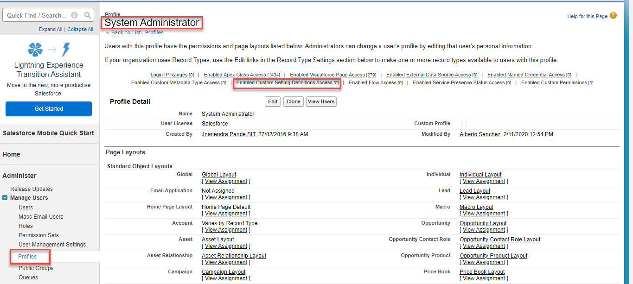Open the Price Book Layout link
Image resolution: width=633 pixels, height=284 pixels.
point(482,272)
